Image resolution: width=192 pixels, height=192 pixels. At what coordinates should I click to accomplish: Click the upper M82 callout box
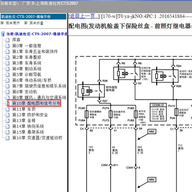click(x=152, y=132)
